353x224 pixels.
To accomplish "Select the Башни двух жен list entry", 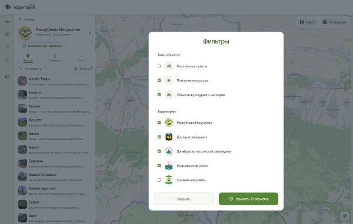I will [x=55, y=191].
